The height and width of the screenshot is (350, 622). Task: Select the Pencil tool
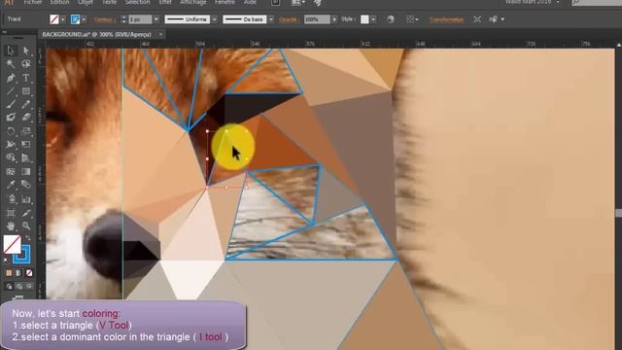coord(26,104)
